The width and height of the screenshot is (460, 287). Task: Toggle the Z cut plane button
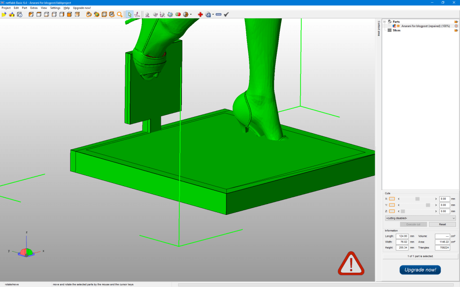click(x=392, y=211)
